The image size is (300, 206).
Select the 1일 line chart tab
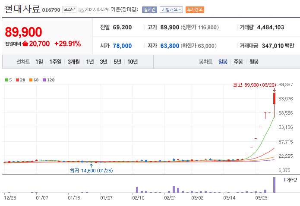click(39, 62)
